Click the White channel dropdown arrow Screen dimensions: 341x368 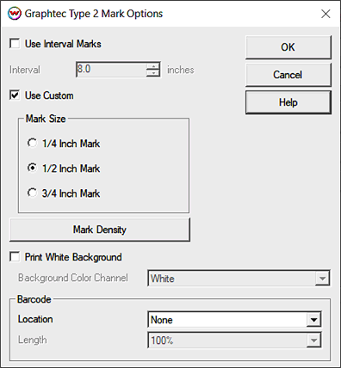pos(322,278)
